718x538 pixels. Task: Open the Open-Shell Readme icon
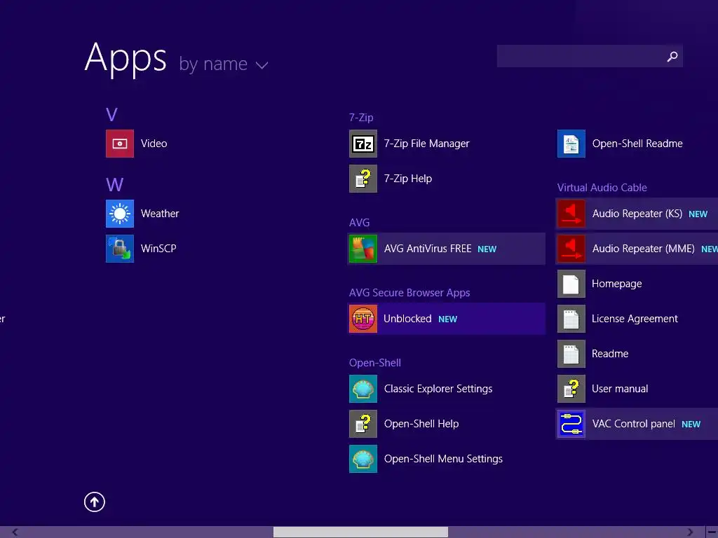pos(571,144)
